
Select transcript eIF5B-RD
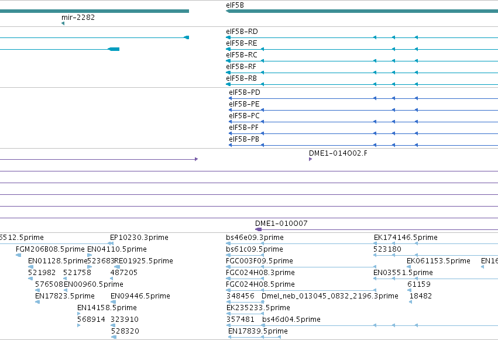click(x=242, y=32)
